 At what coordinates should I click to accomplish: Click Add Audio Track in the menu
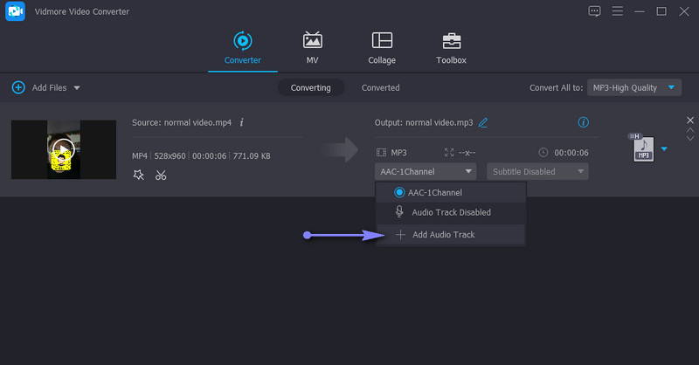click(x=443, y=234)
